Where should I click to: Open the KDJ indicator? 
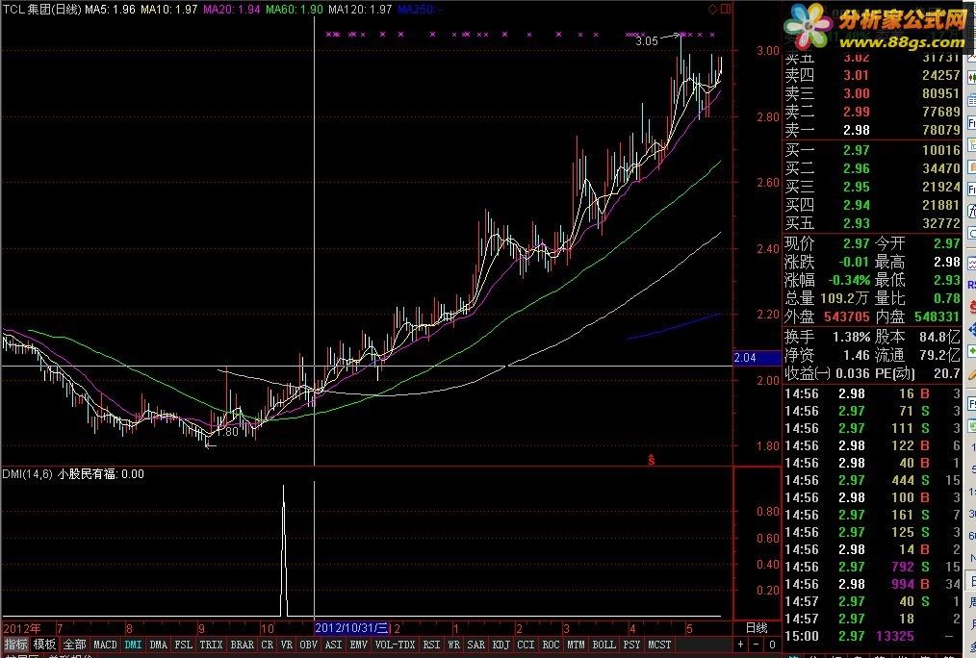click(501, 645)
